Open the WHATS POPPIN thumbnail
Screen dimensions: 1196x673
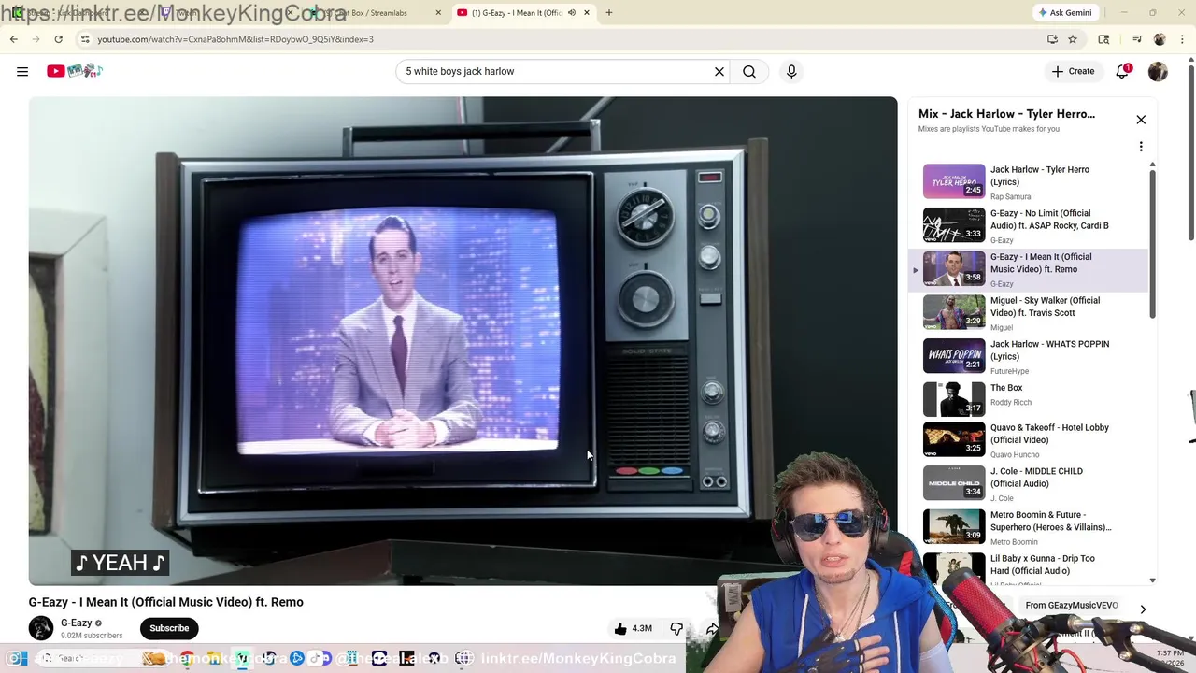pos(954,356)
